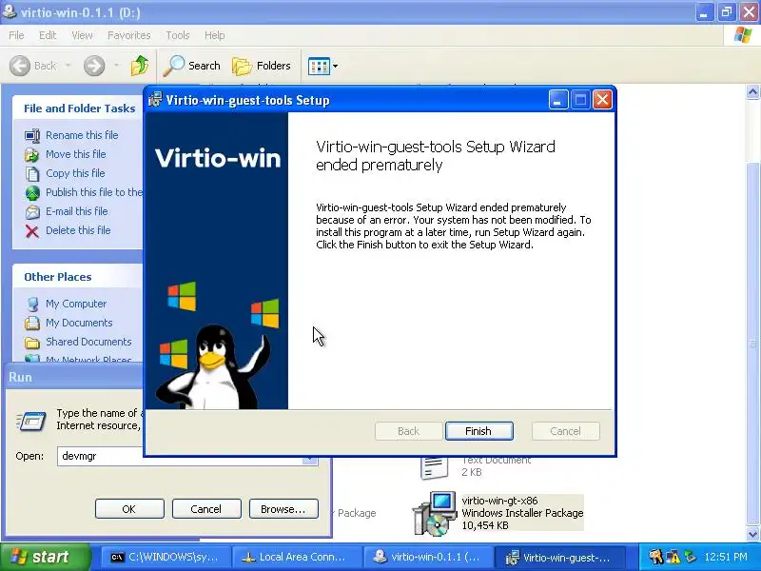Viewport: 761px width, 571px height.
Task: Click Publish this file to the Web
Action: point(94,192)
